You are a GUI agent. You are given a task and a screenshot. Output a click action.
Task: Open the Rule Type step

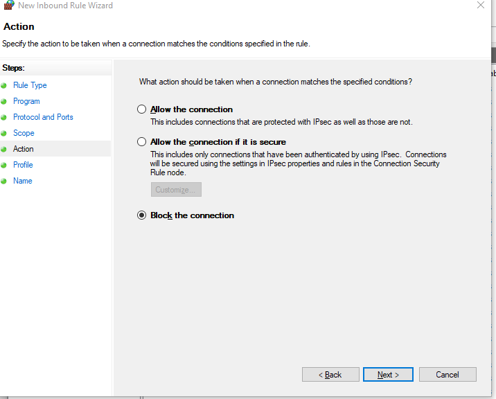(x=30, y=85)
